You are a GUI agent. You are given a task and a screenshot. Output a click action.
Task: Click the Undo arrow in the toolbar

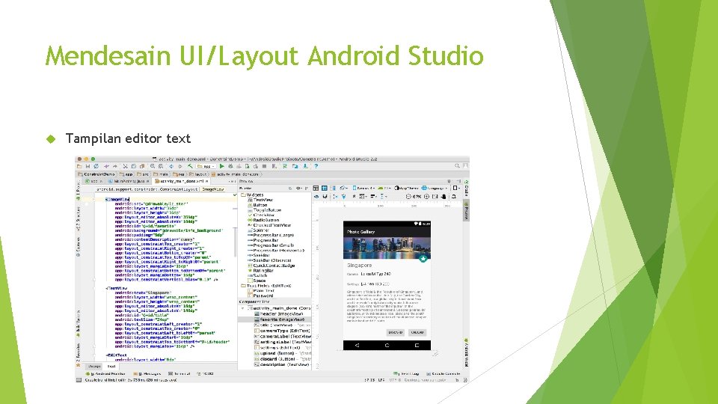tap(106, 166)
